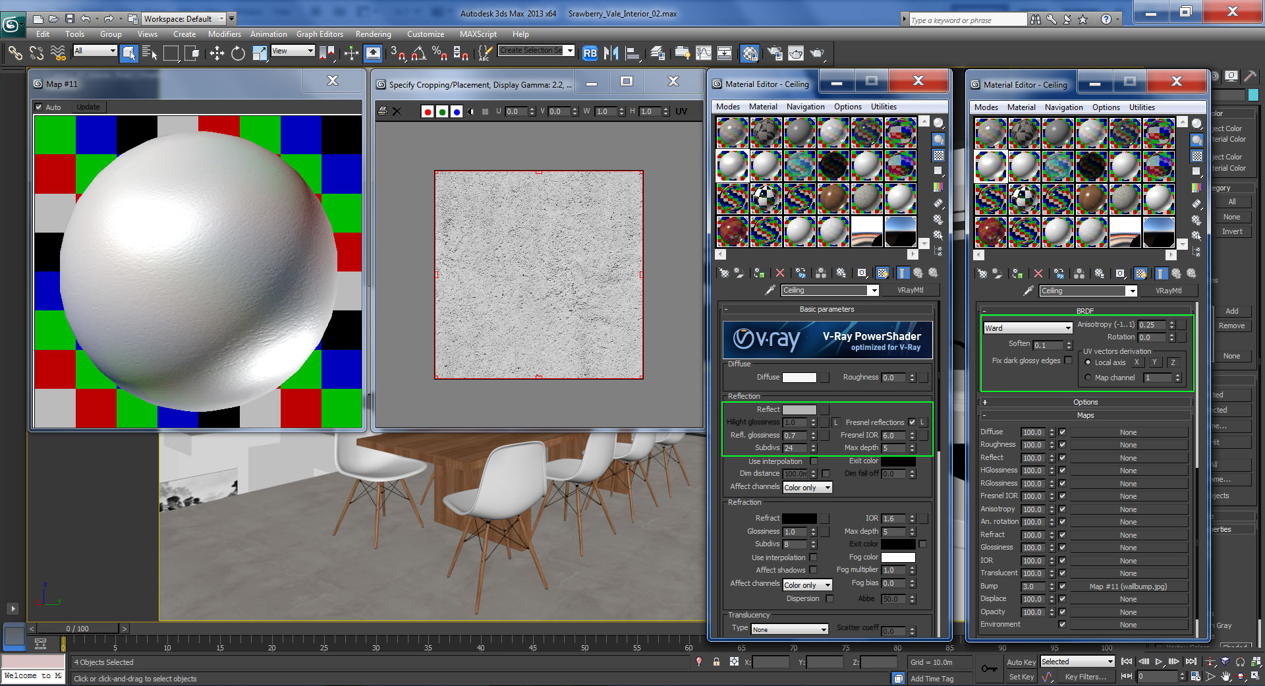Open the Curve Editor icon
The height and width of the screenshot is (686, 1265).
tap(704, 53)
